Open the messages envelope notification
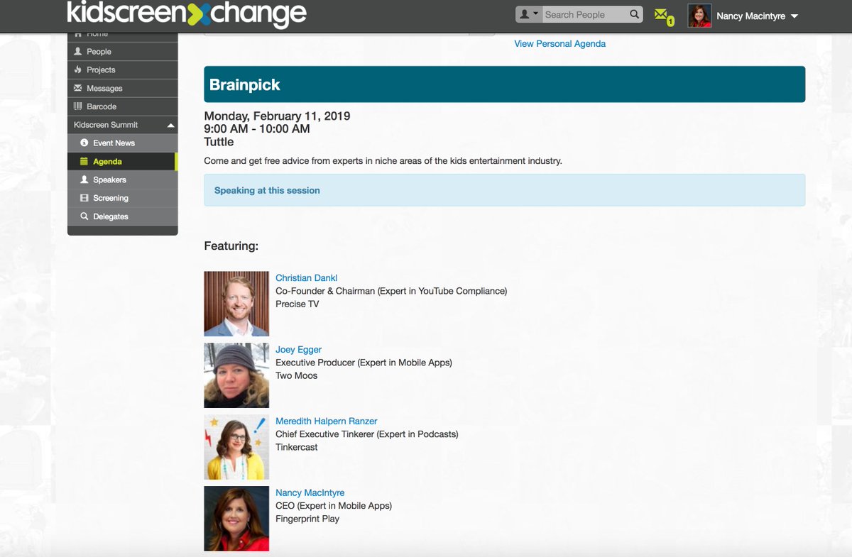Screen dimensions: 852x557 pos(663,16)
